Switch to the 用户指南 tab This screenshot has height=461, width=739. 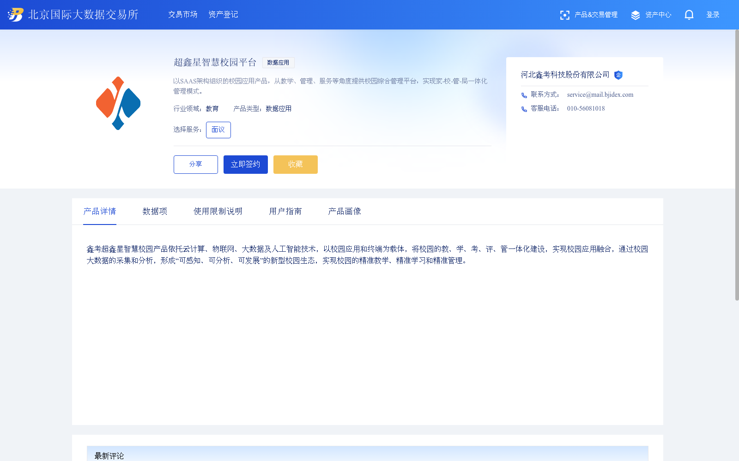285,212
